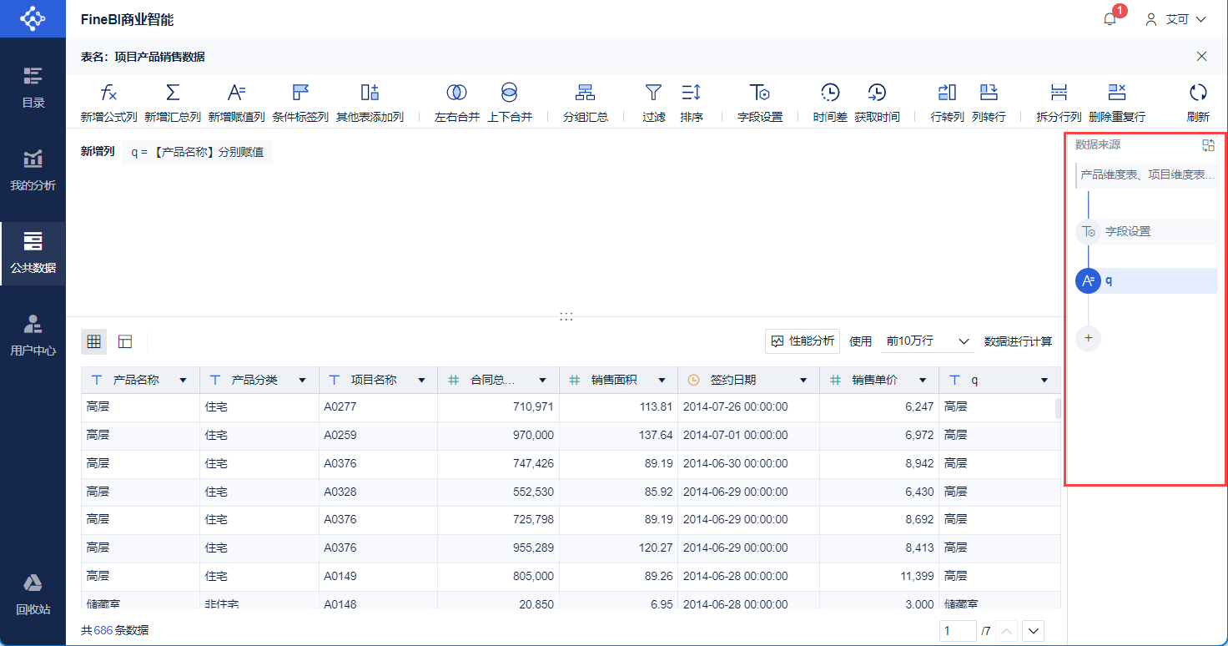Click the 11,399 sales price cell
1228x646 pixels.
coord(879,576)
